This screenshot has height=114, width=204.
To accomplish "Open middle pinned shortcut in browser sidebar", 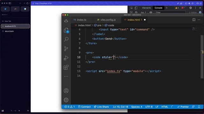I will (x=15, y=9).
